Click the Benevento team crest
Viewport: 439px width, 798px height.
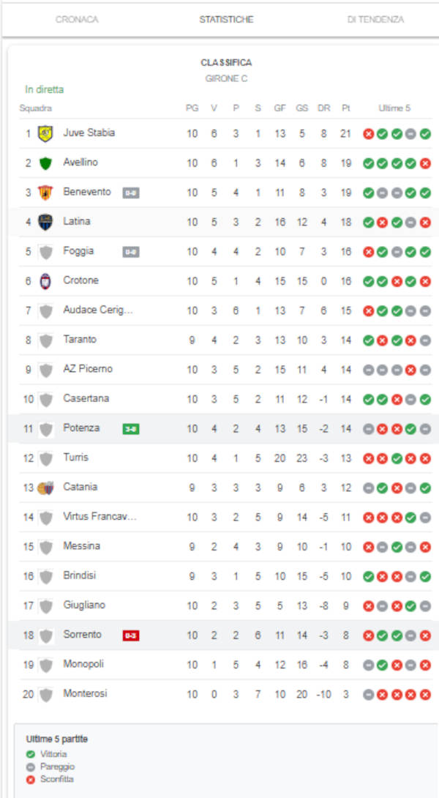pos(45,193)
